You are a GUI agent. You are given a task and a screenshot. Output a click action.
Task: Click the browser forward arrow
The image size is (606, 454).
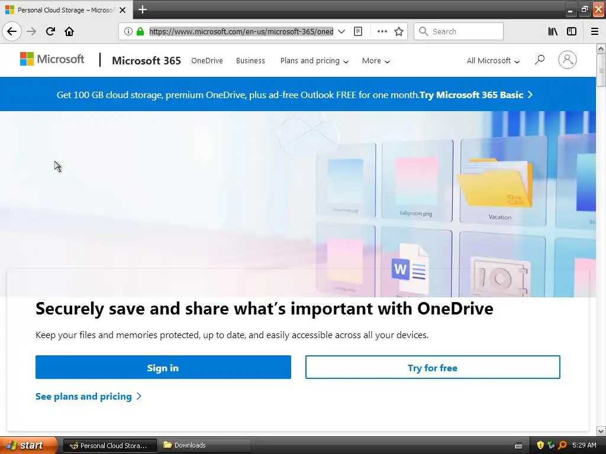click(x=31, y=31)
